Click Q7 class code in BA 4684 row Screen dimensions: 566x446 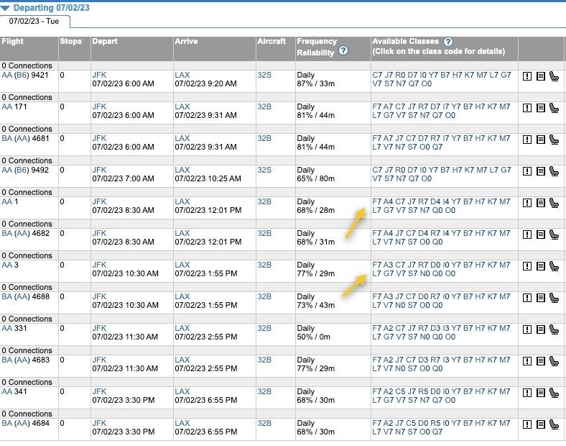[437, 432]
